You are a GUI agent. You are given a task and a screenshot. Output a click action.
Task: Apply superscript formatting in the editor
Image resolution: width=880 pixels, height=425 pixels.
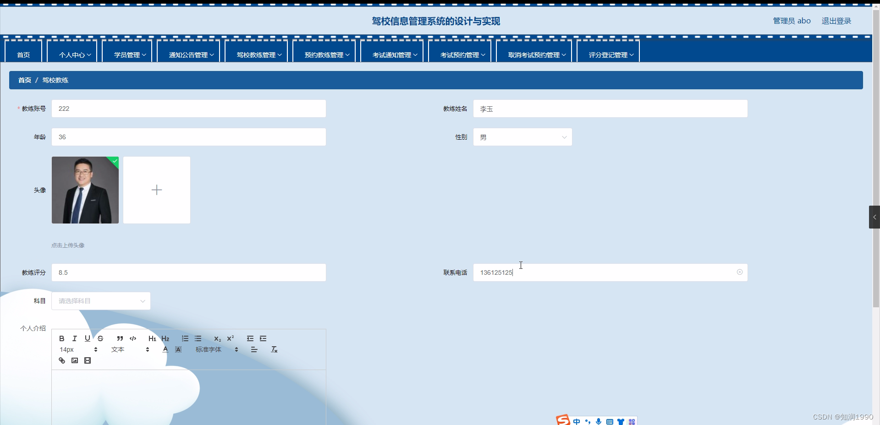pos(230,338)
